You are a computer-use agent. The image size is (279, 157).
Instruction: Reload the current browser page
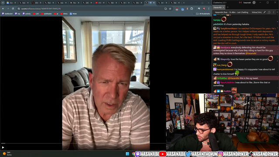click(x=13, y=9)
